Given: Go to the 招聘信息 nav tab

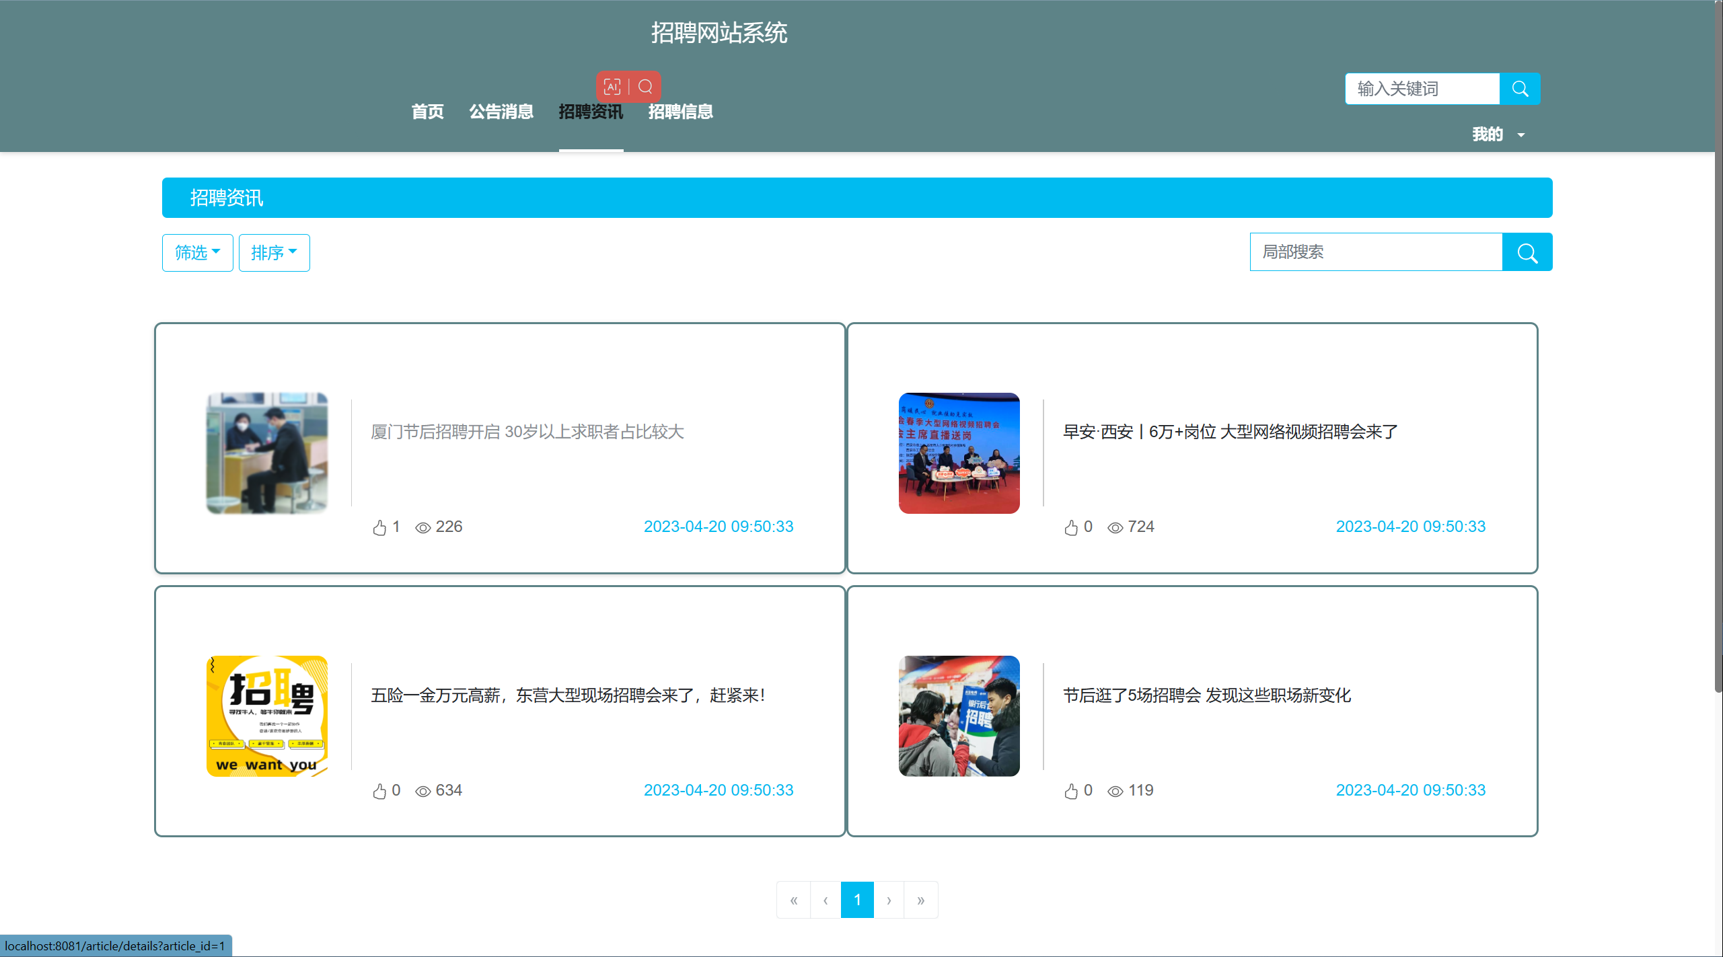Looking at the screenshot, I should coord(680,112).
